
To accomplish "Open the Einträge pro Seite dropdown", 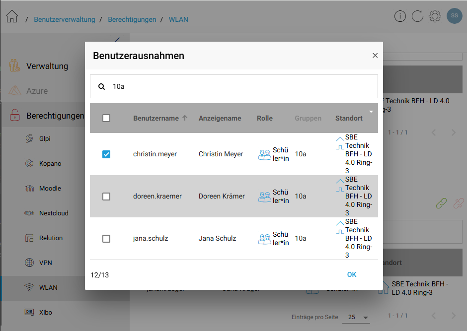I will coord(358,317).
